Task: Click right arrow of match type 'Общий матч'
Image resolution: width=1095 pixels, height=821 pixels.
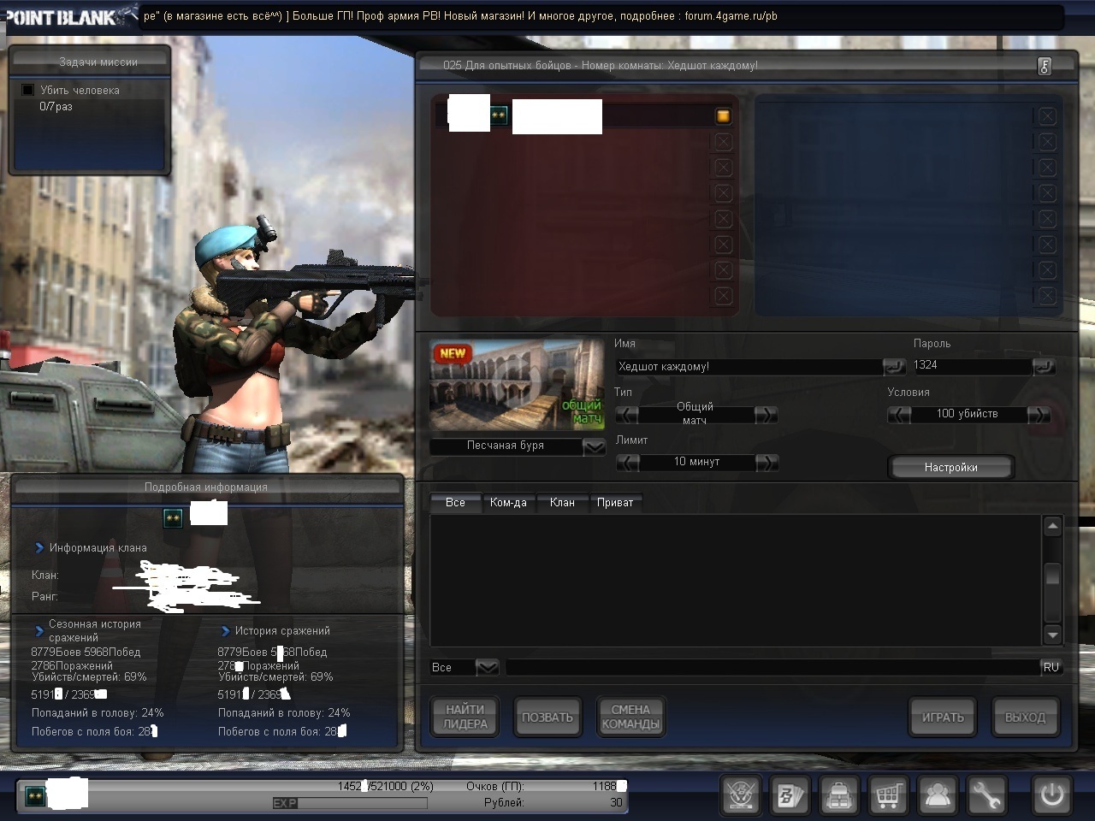Action: pyautogui.click(x=766, y=415)
